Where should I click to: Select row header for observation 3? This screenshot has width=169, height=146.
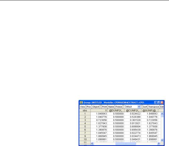click(85, 120)
